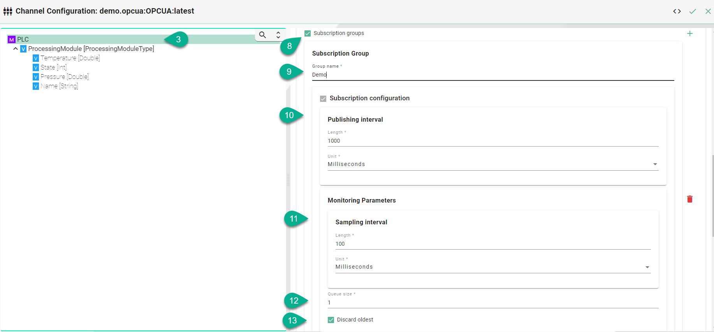
Task: Collapse the ProcessingModule tree node
Action: click(x=16, y=49)
